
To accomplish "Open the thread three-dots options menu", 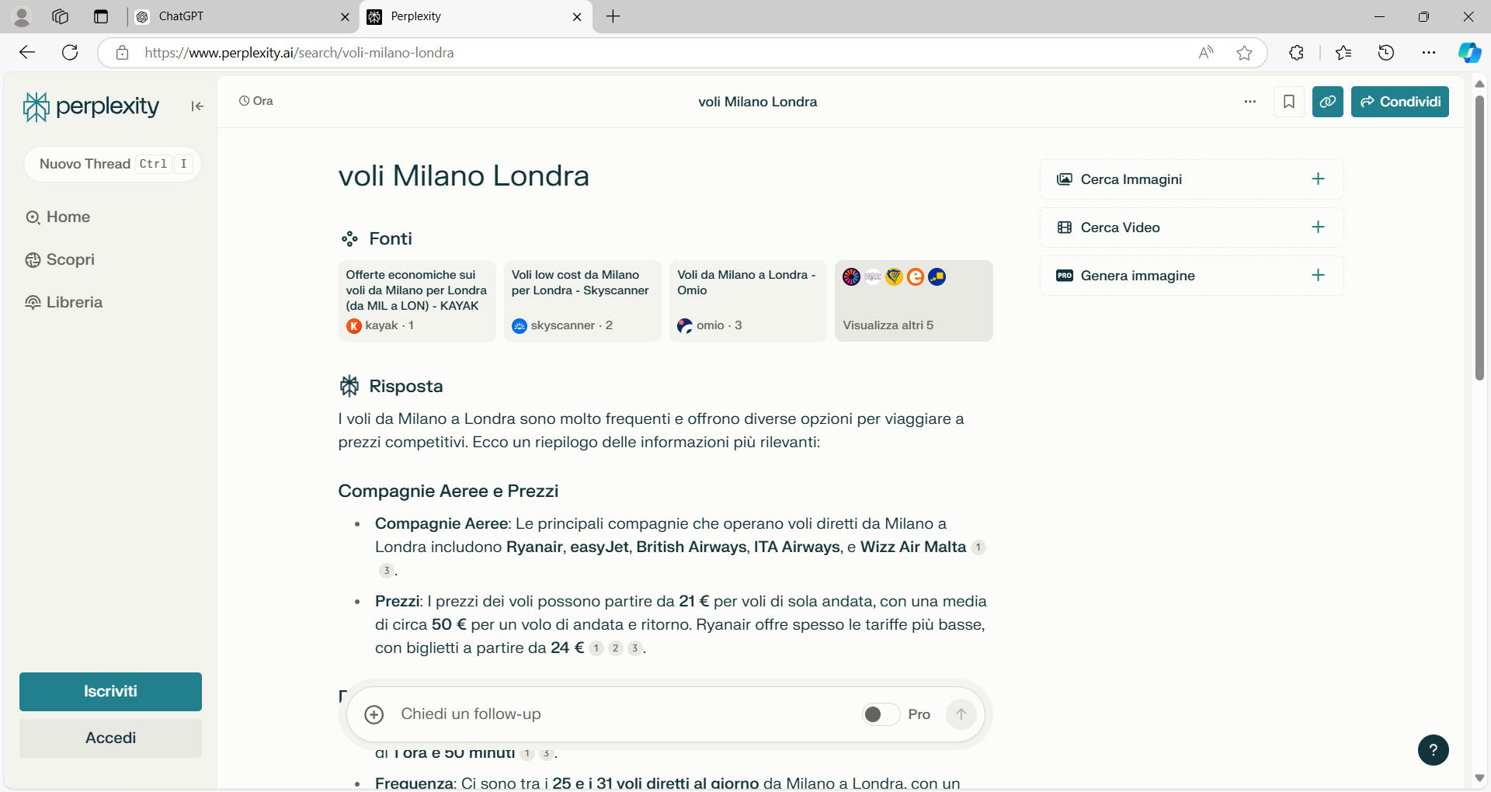I will tap(1249, 102).
